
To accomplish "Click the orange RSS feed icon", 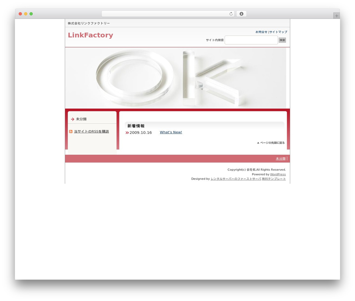I will [71, 132].
